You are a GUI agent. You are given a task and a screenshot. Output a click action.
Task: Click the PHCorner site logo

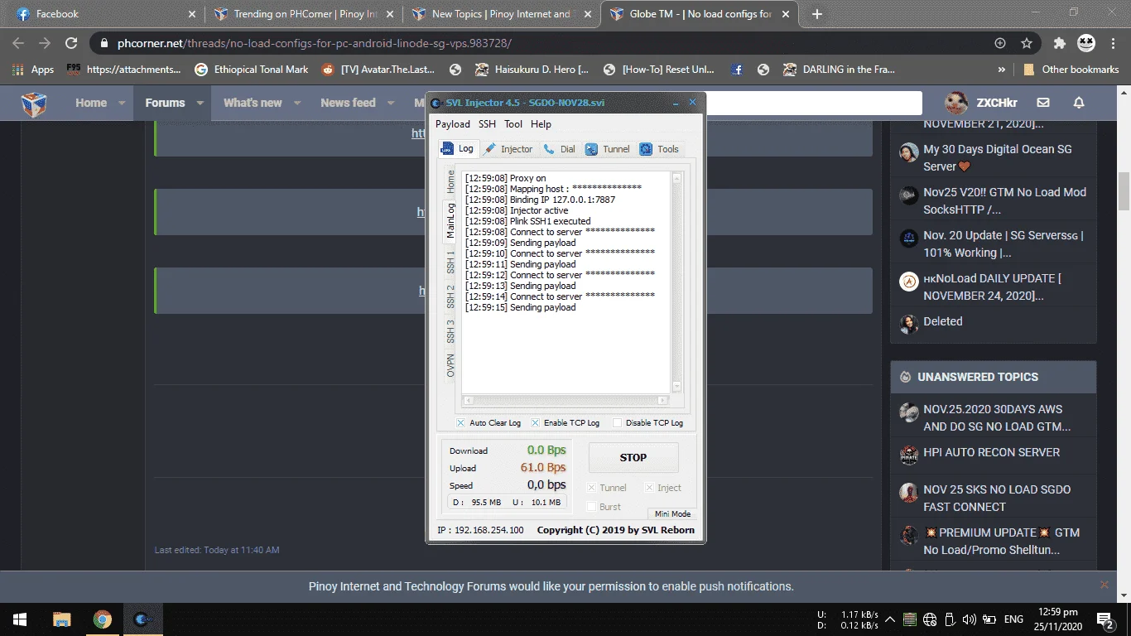34,104
